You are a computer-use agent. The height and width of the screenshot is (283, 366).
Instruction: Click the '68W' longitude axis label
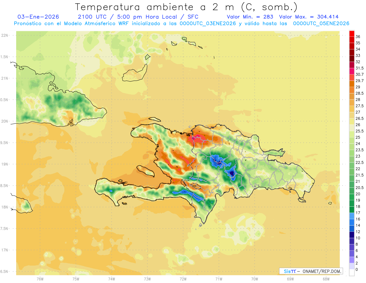[x=326, y=279]
